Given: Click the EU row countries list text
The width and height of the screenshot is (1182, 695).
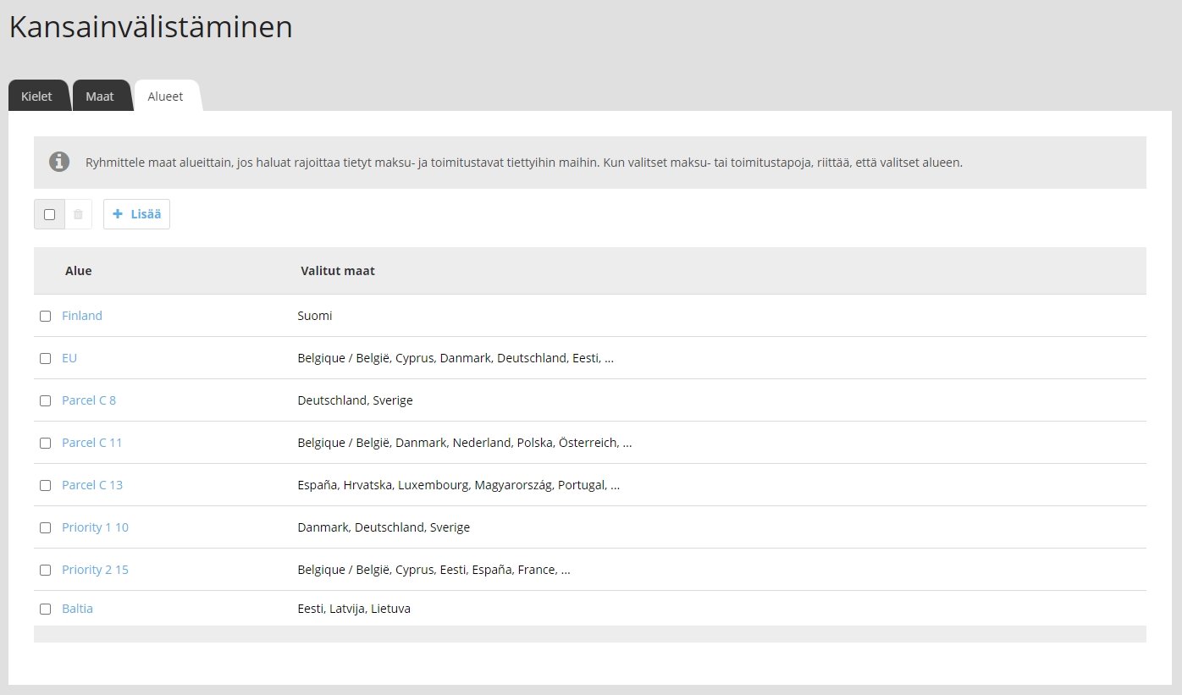Looking at the screenshot, I should coord(456,358).
